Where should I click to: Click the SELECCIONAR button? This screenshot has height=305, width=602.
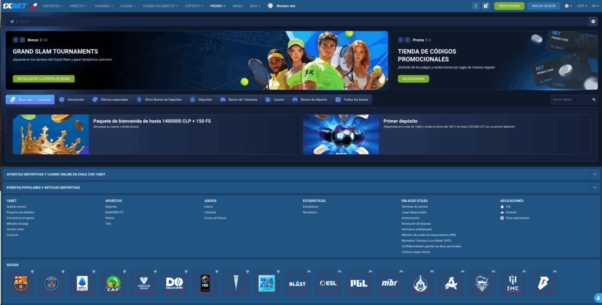pos(413,79)
